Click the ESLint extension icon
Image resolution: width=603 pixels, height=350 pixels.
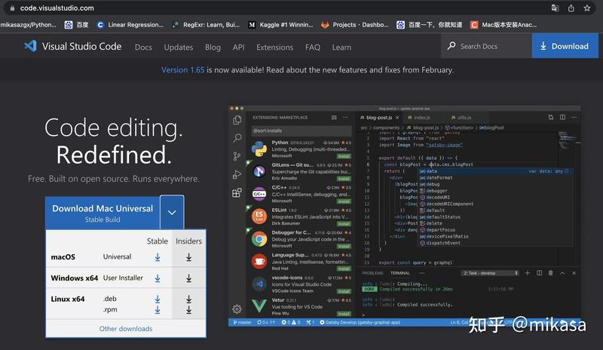click(x=259, y=216)
